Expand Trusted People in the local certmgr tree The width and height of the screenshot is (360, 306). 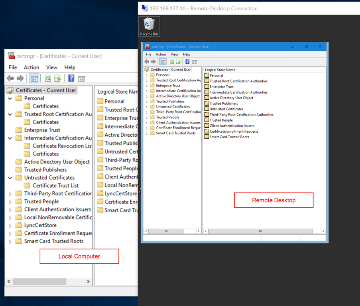pos(10,202)
